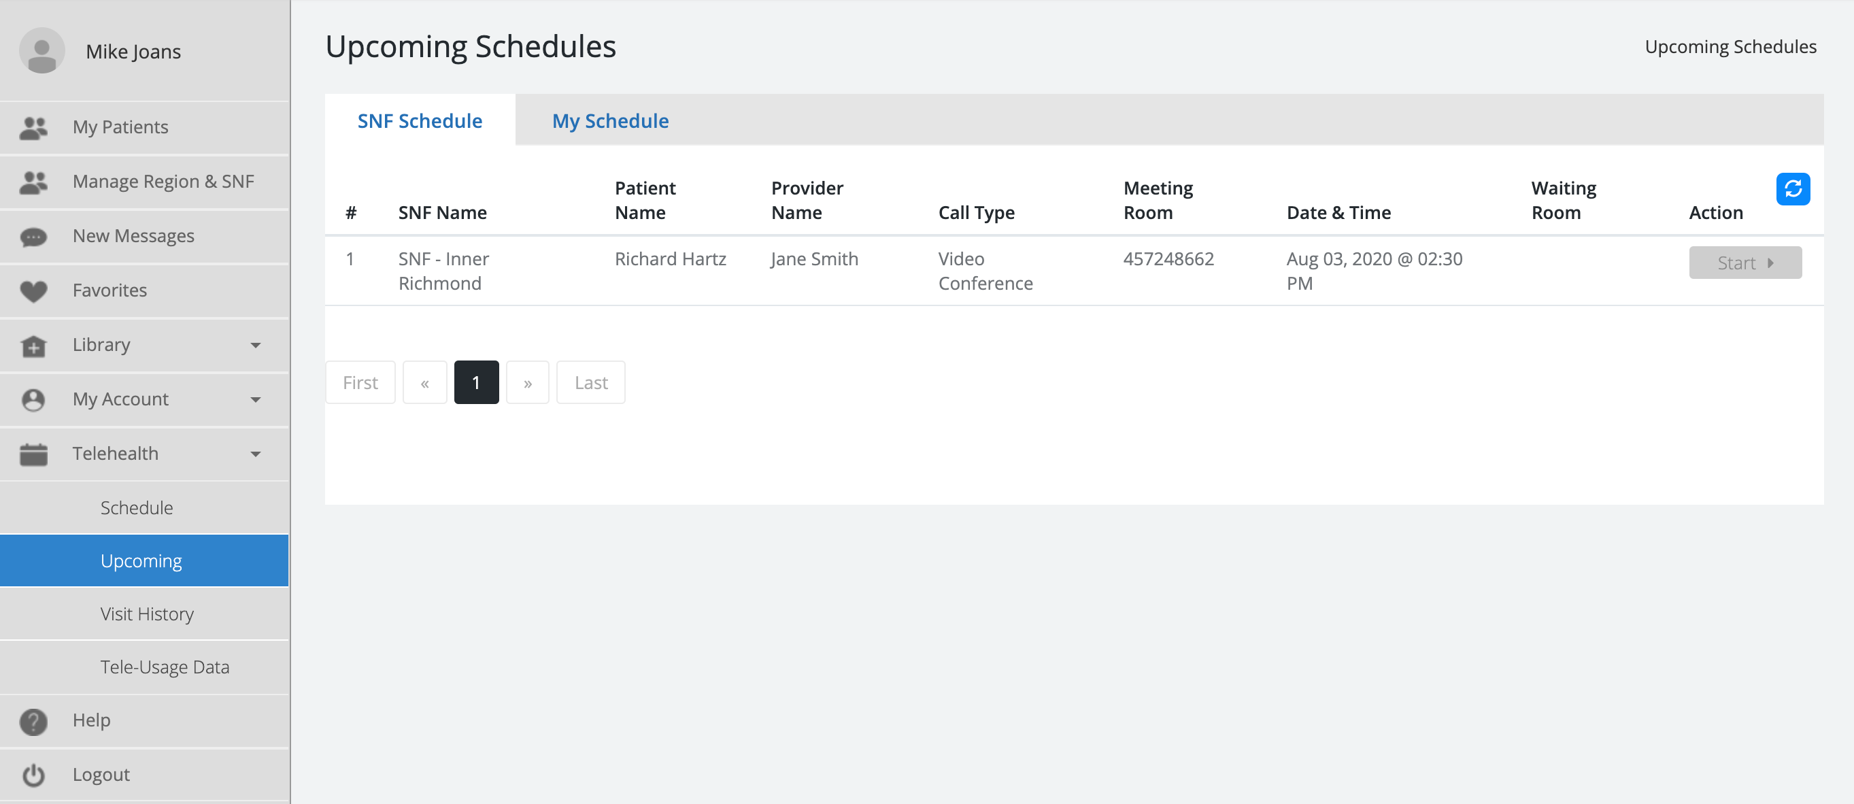Collapse the Telehealth menu arrow

[x=256, y=454]
